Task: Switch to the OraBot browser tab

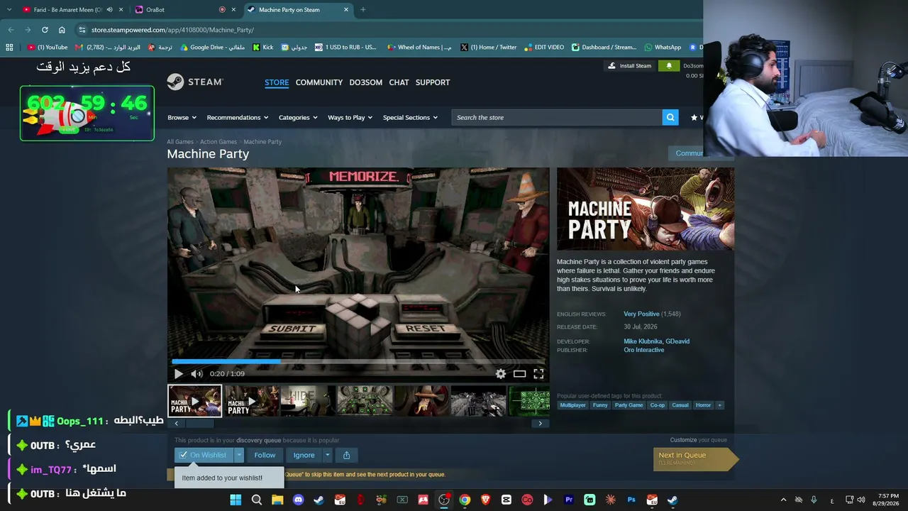Action: [x=184, y=10]
